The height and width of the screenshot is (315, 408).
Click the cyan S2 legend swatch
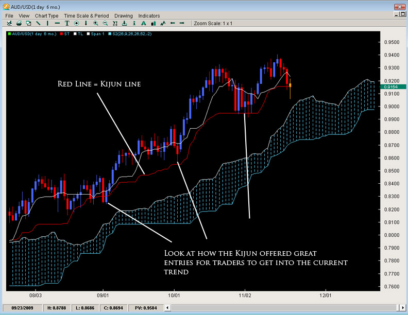[110, 34]
